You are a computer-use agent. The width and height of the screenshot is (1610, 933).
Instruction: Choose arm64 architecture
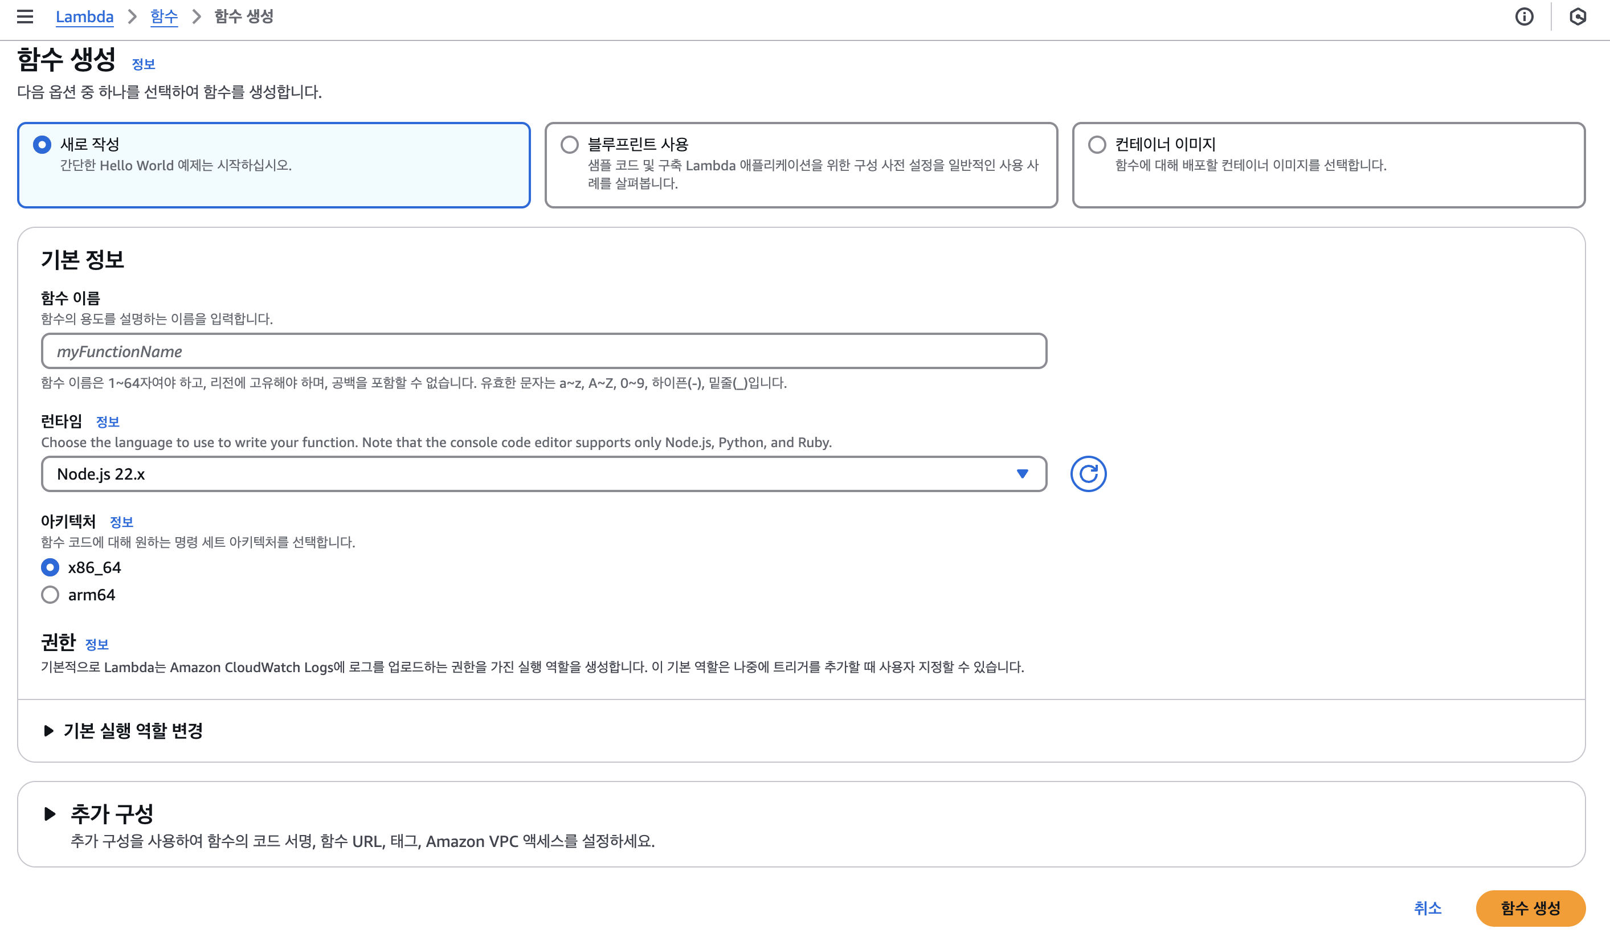tap(50, 595)
